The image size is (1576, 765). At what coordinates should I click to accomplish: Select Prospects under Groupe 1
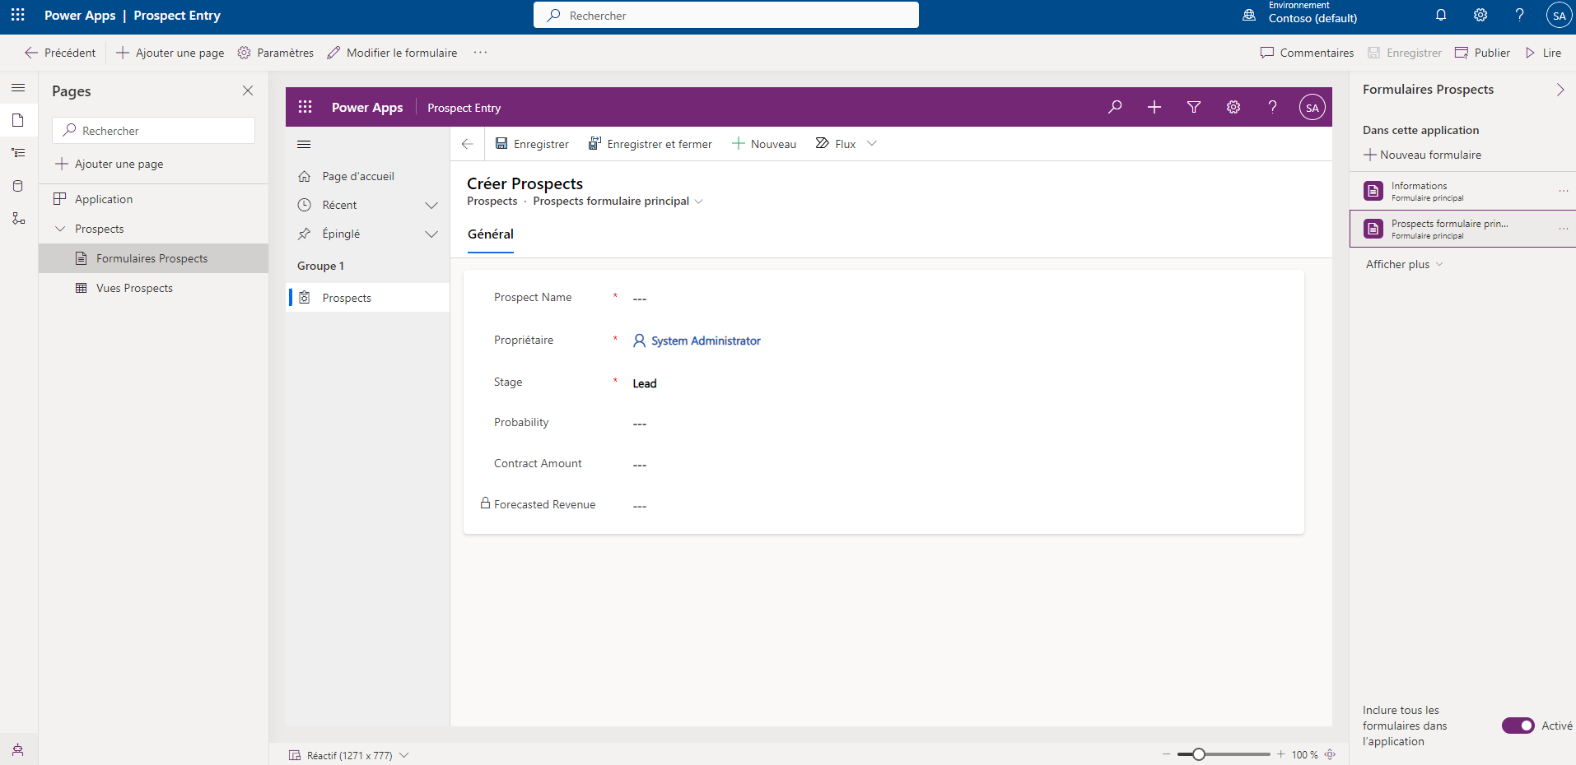[367, 298]
